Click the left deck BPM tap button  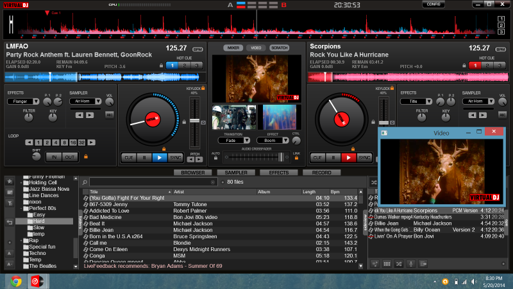[x=198, y=49]
